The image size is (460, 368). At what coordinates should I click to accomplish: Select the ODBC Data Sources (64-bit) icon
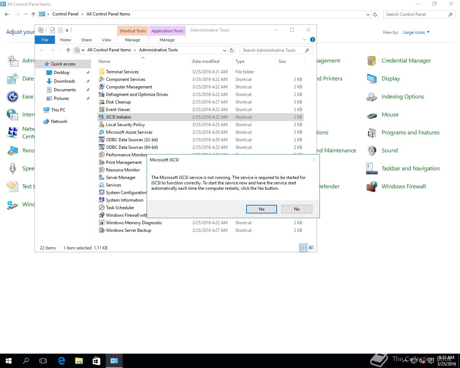pos(102,147)
